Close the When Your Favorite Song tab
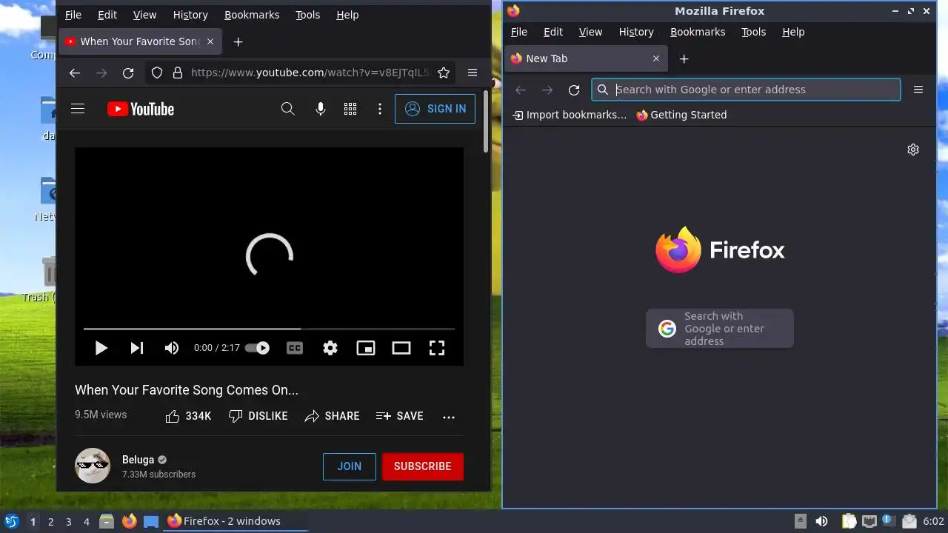 [210, 41]
